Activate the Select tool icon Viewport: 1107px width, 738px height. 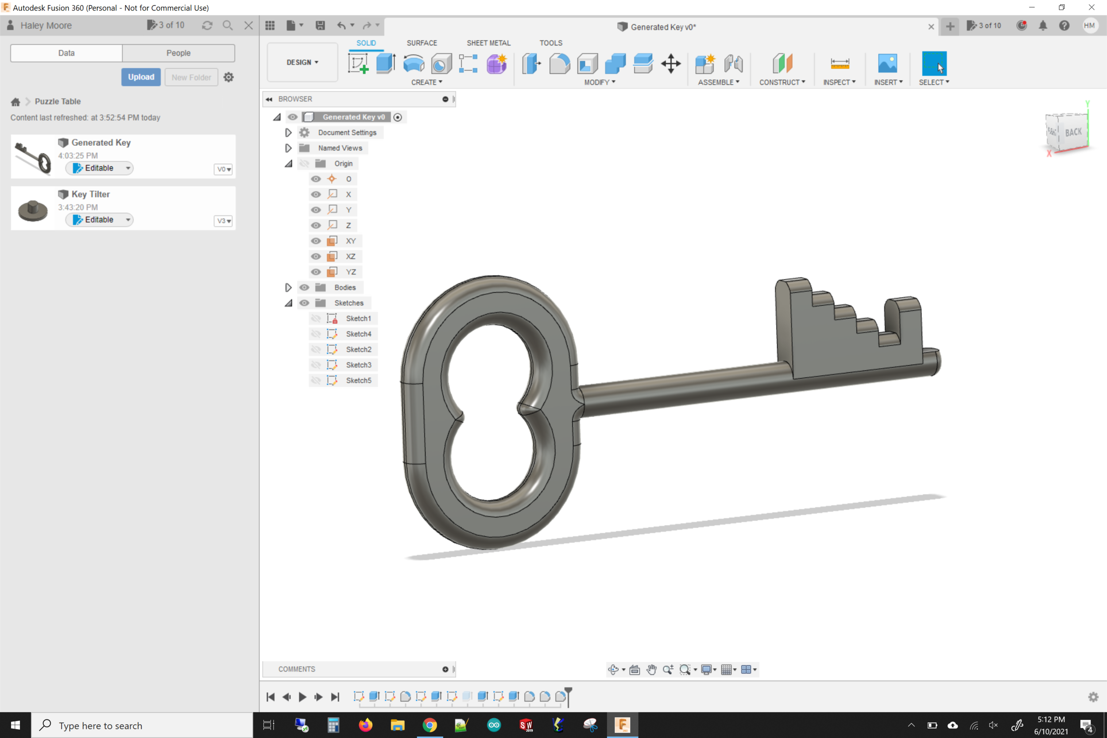[934, 63]
